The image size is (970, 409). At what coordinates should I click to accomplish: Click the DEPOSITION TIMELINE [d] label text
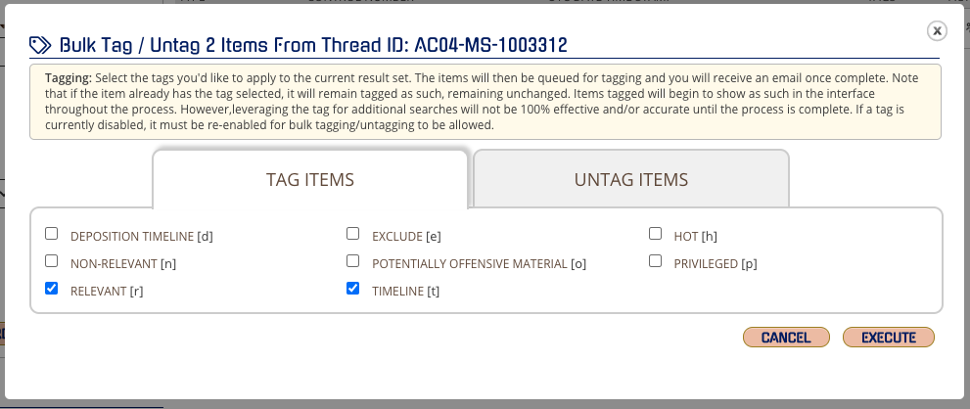[x=142, y=237]
